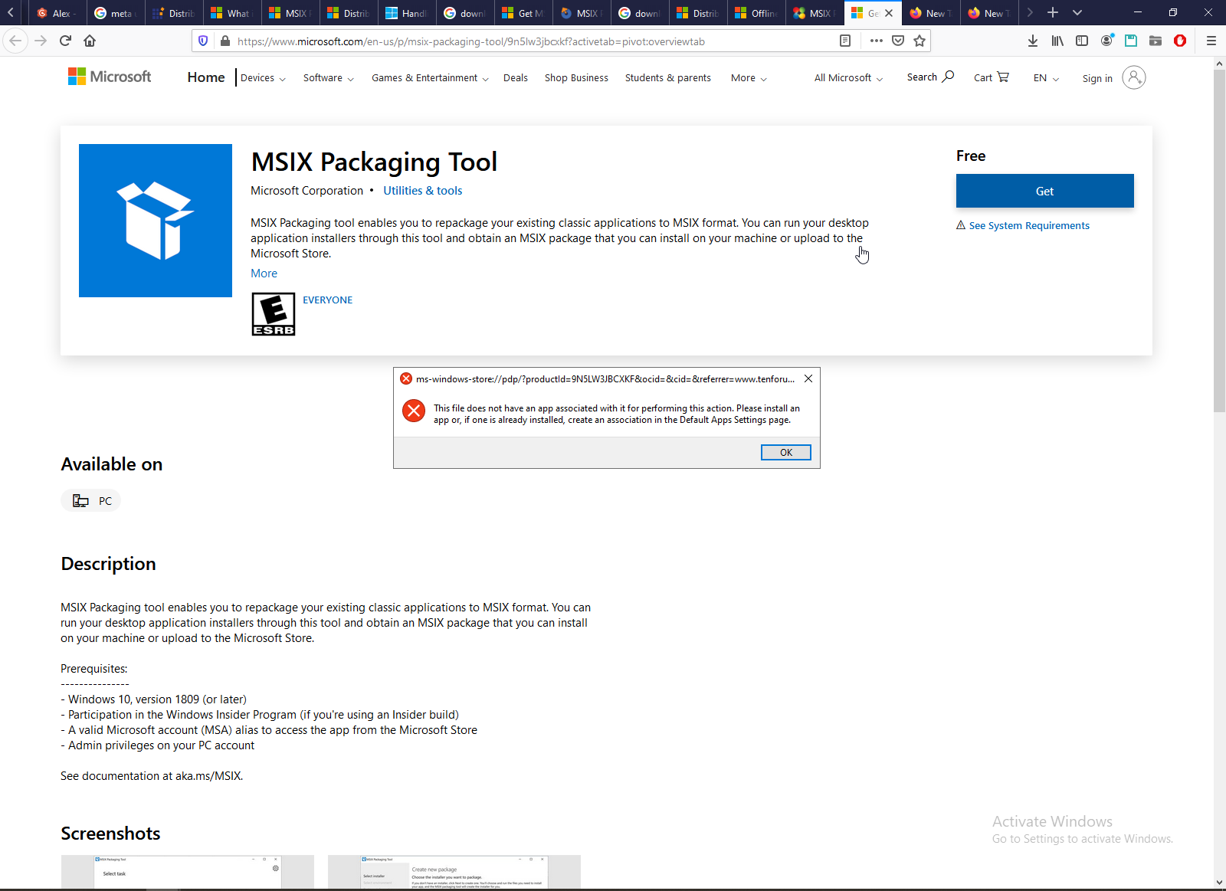The image size is (1226, 891).
Task: Click the Microsoft logo
Action: (x=110, y=77)
